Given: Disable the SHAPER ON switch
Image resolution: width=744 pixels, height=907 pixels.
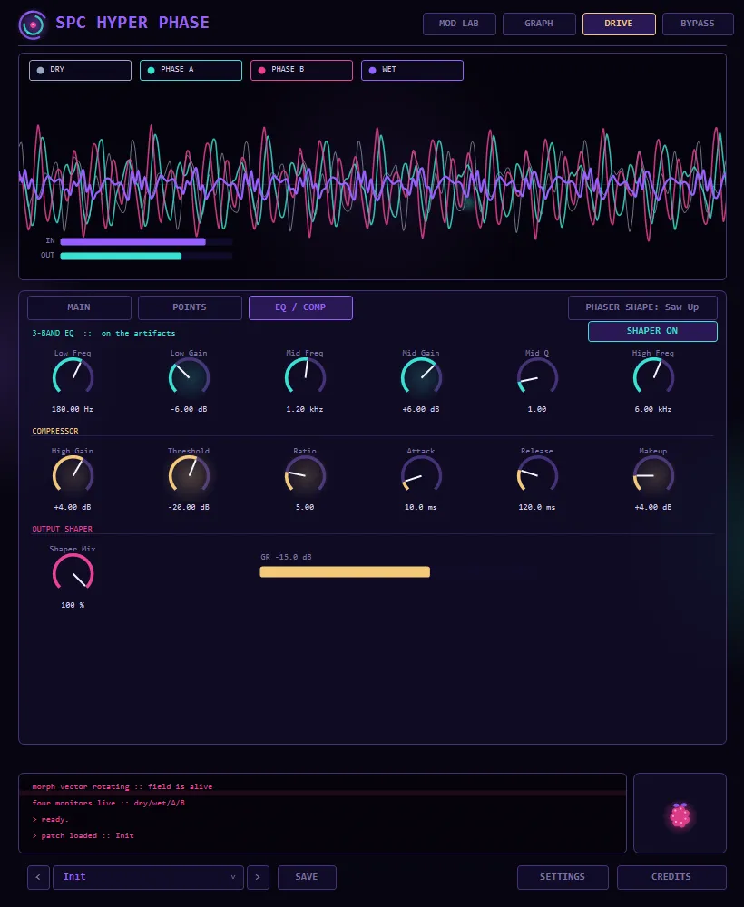Looking at the screenshot, I should tap(652, 331).
